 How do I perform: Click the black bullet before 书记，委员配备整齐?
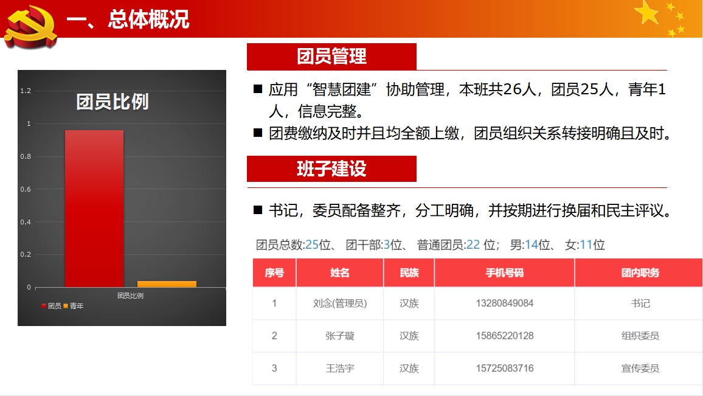pos(258,210)
